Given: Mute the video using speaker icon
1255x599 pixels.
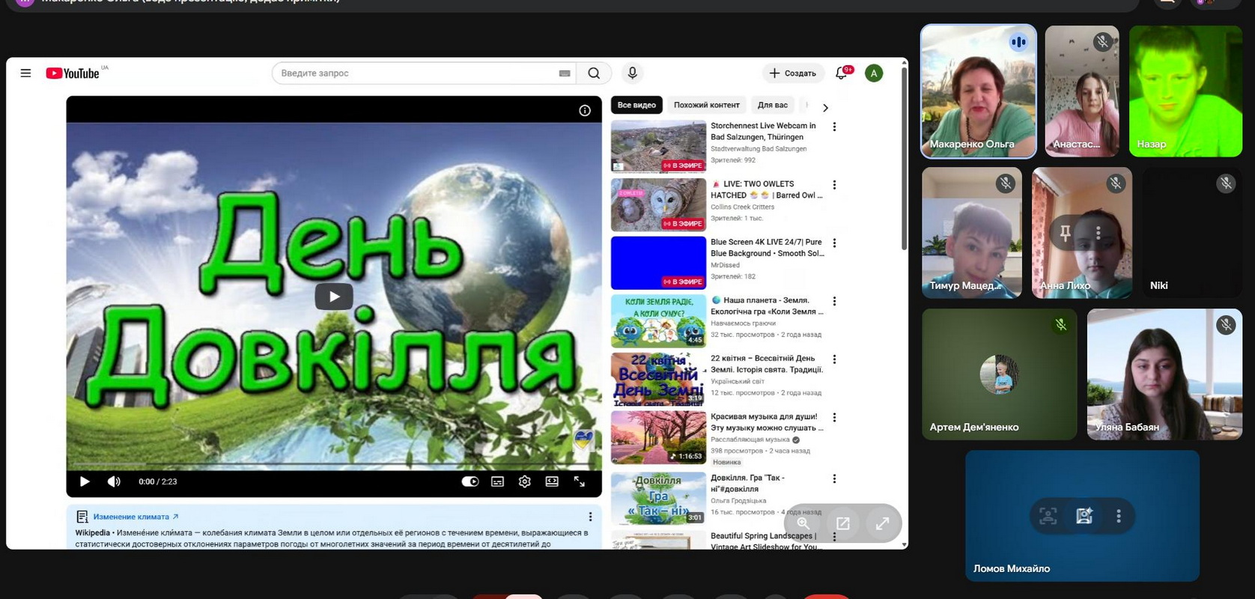Looking at the screenshot, I should point(114,481).
